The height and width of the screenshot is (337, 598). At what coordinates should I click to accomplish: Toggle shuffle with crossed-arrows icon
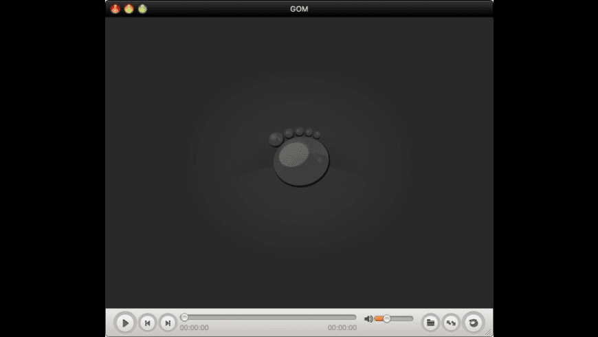451,323
